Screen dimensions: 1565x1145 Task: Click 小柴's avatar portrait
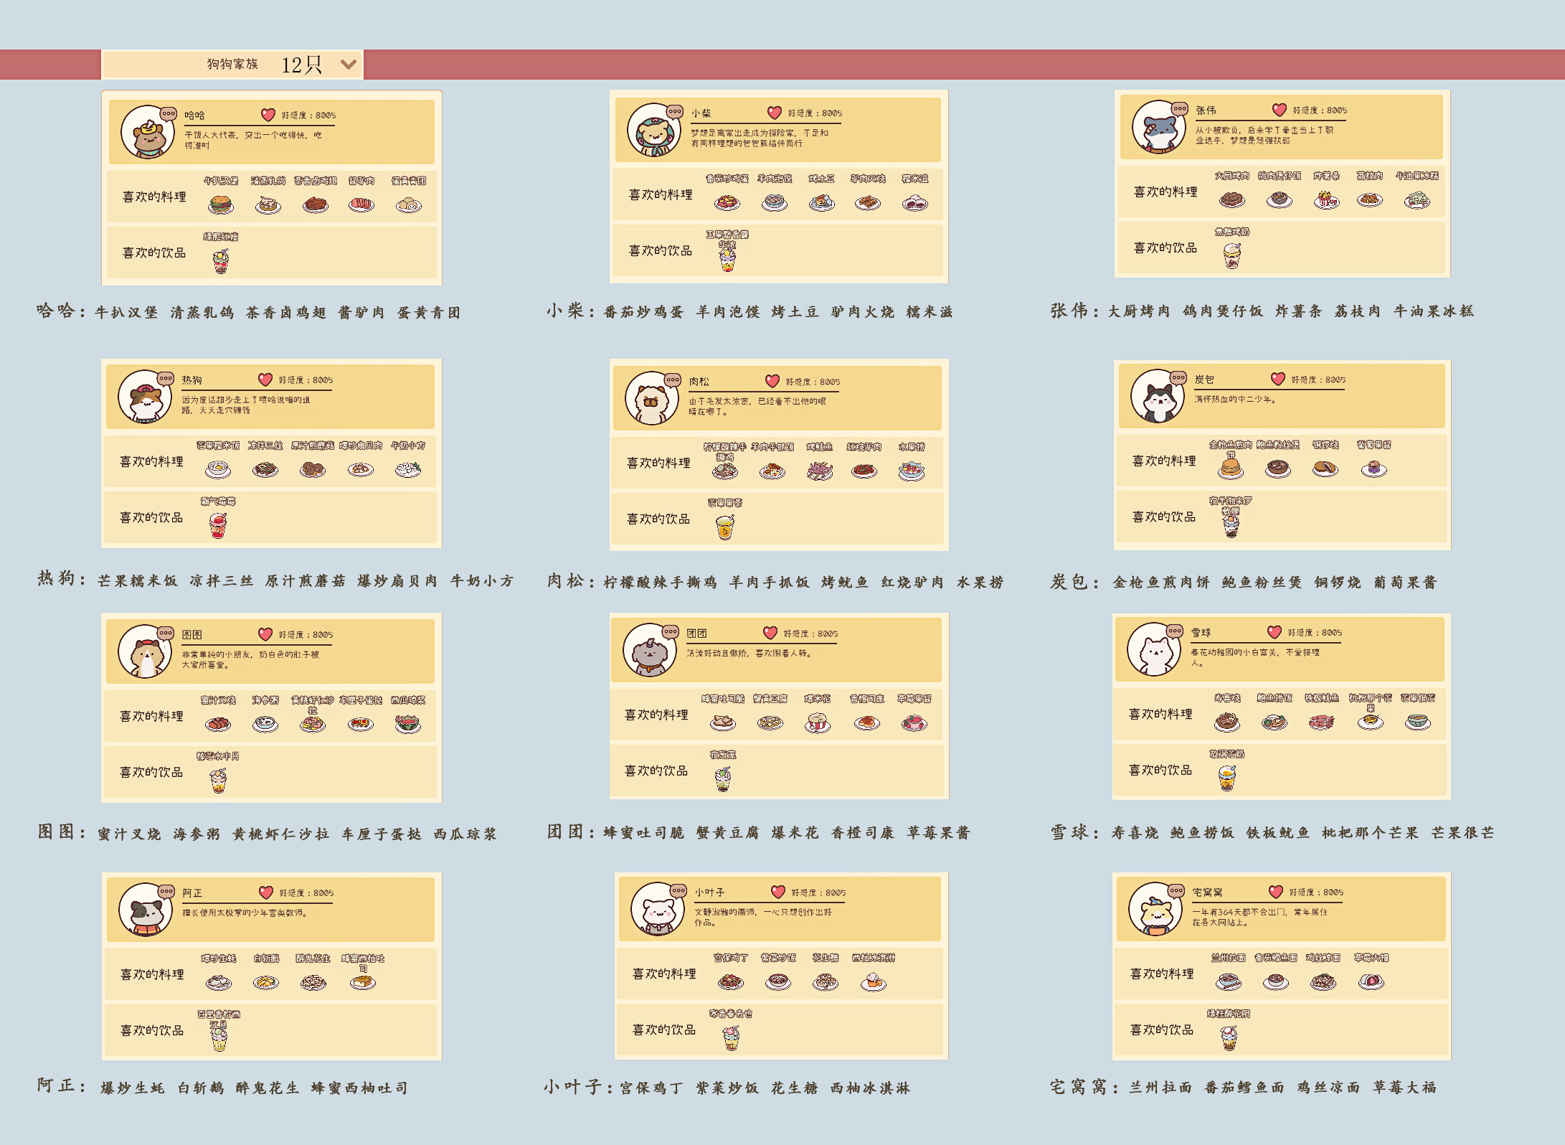(653, 131)
